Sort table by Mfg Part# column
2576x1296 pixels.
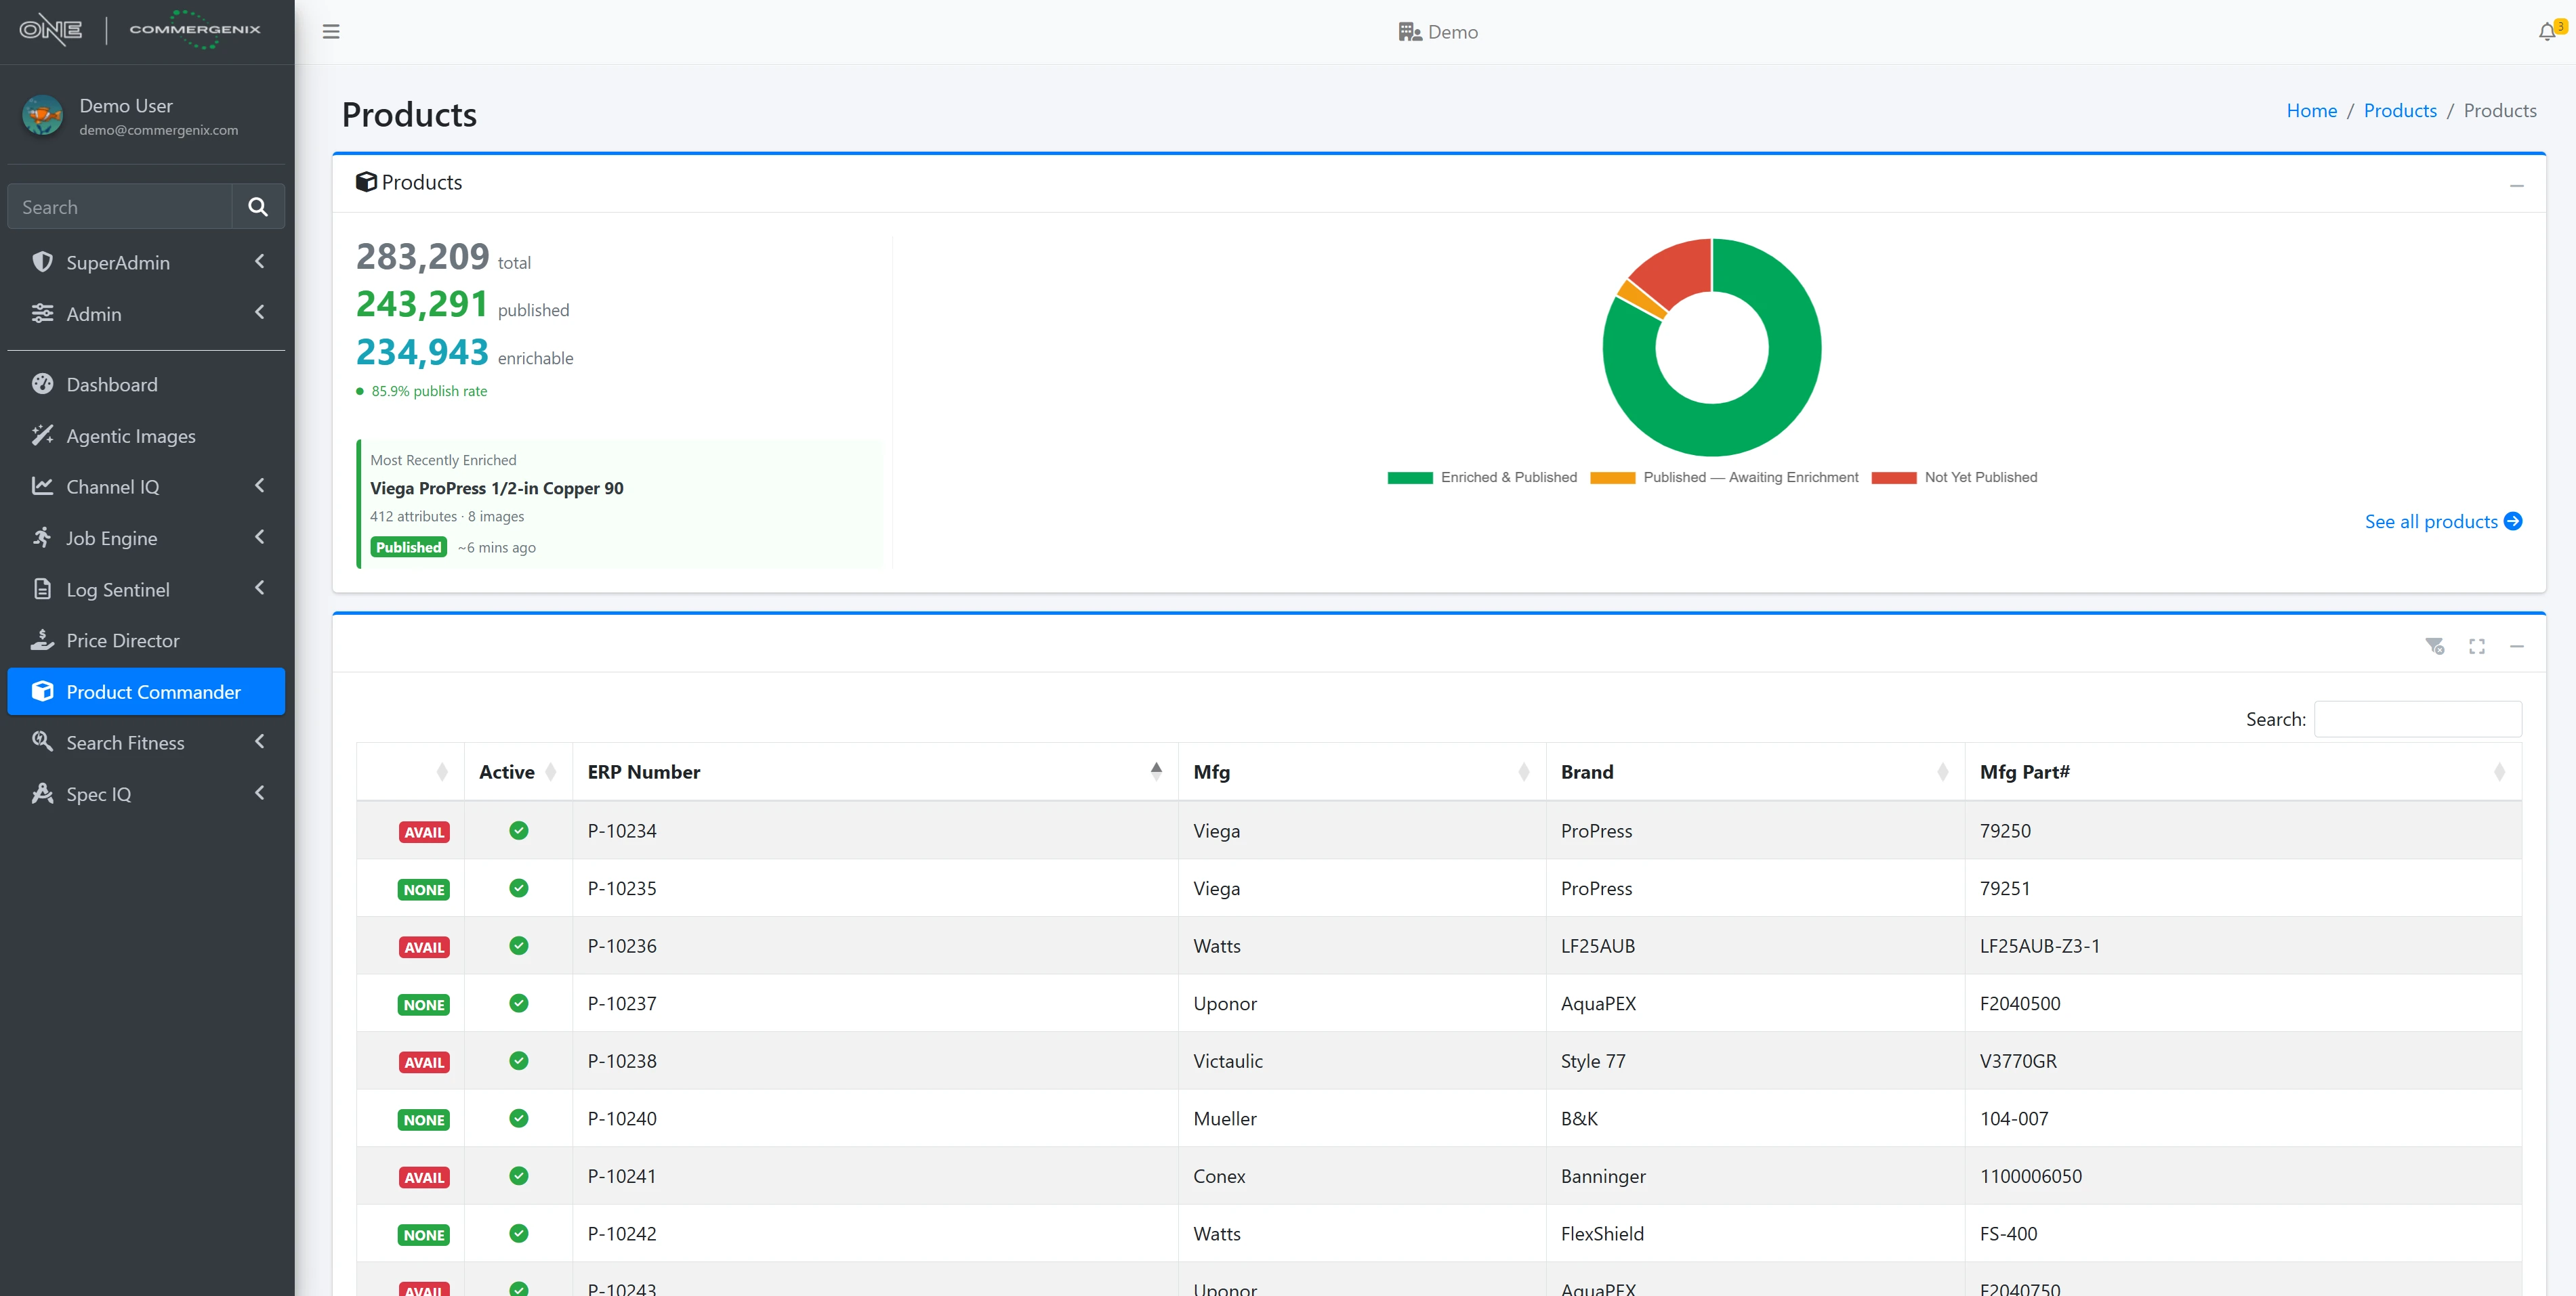pos(2243,771)
